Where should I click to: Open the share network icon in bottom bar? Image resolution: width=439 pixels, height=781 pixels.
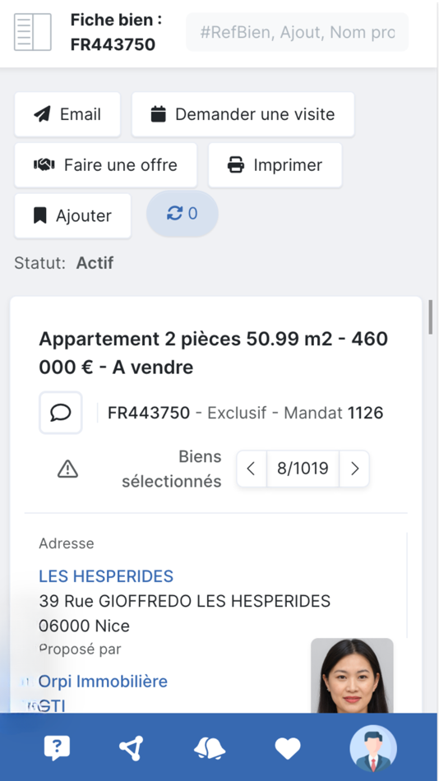coord(132,748)
